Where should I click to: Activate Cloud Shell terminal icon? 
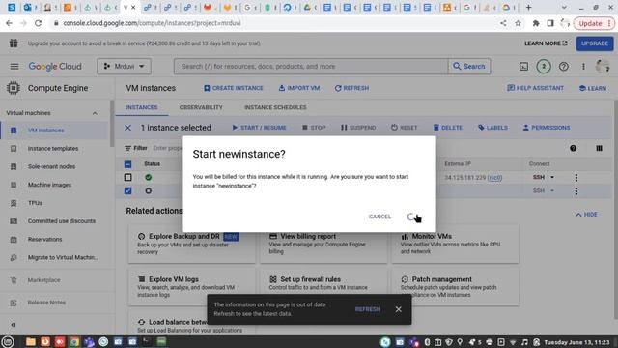523,67
